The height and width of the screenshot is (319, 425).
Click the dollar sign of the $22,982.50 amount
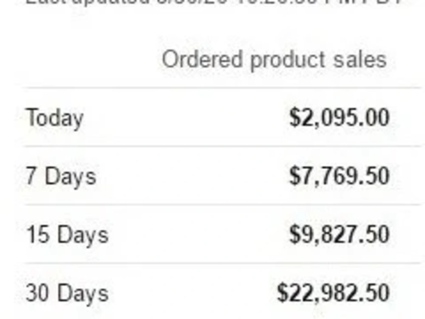(282, 293)
